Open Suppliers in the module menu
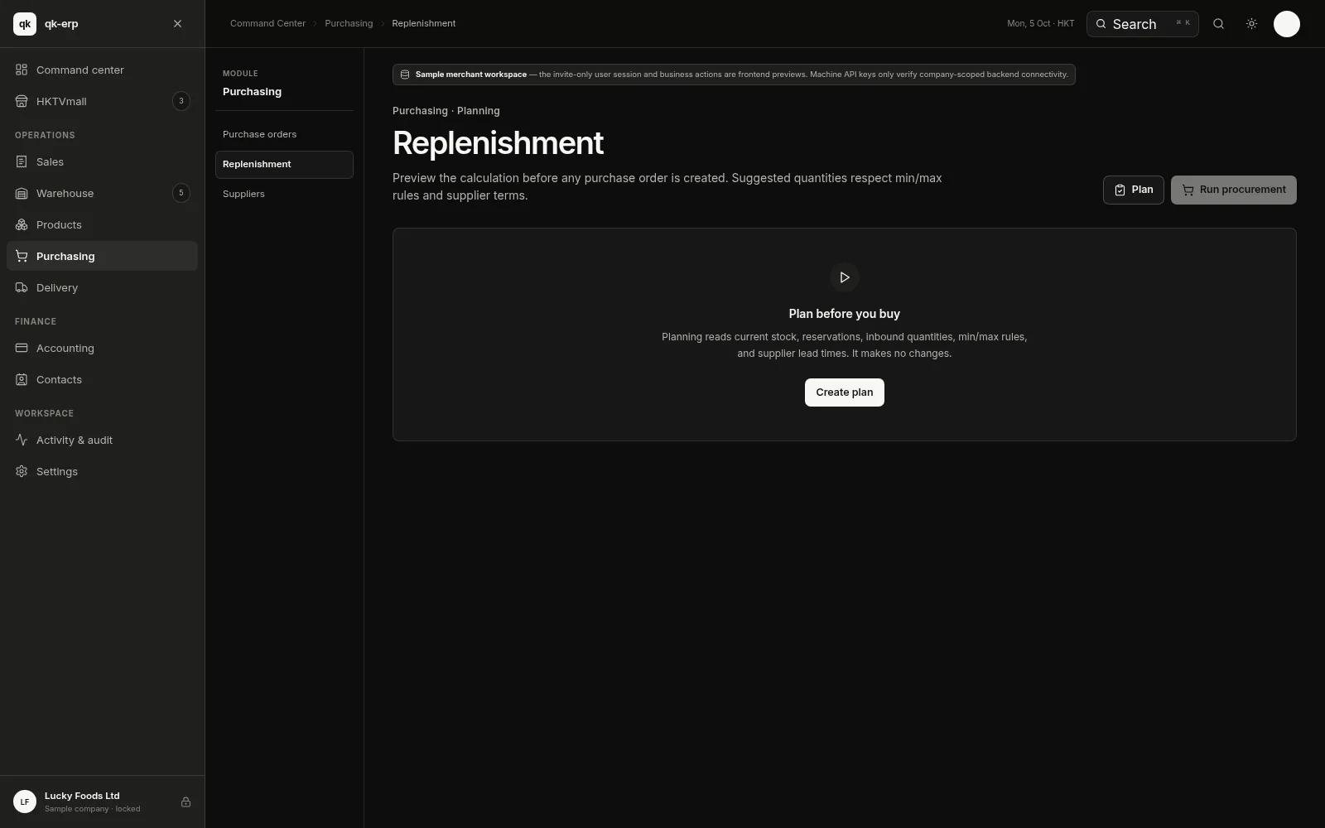The image size is (1325, 828). click(284, 194)
